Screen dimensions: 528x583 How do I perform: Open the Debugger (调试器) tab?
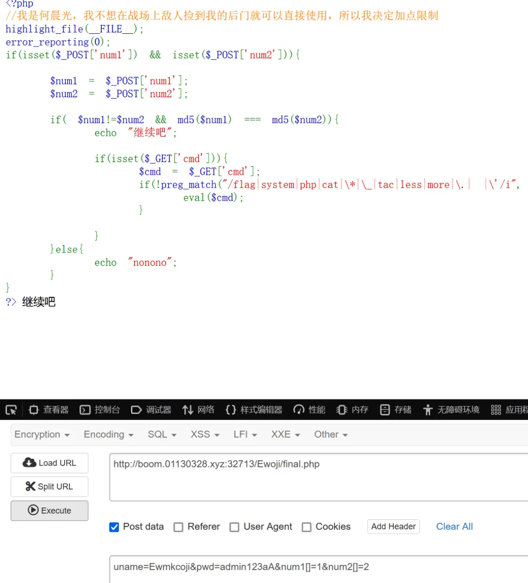(x=151, y=410)
